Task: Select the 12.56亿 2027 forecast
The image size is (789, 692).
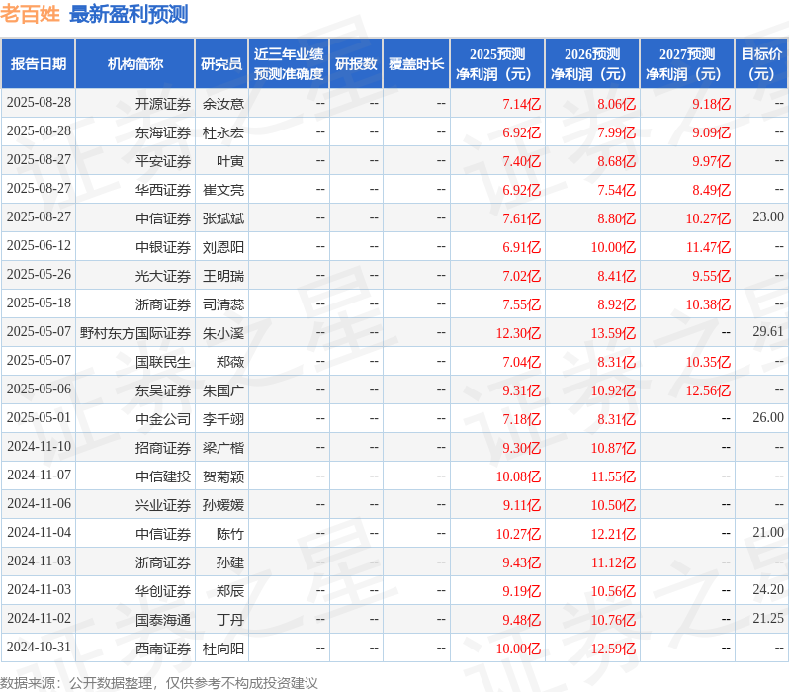Action: 708,390
